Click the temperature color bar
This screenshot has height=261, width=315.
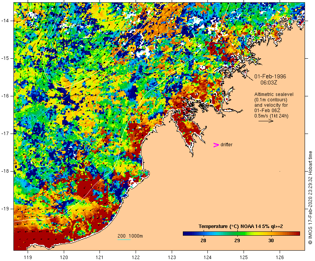(x=241, y=233)
